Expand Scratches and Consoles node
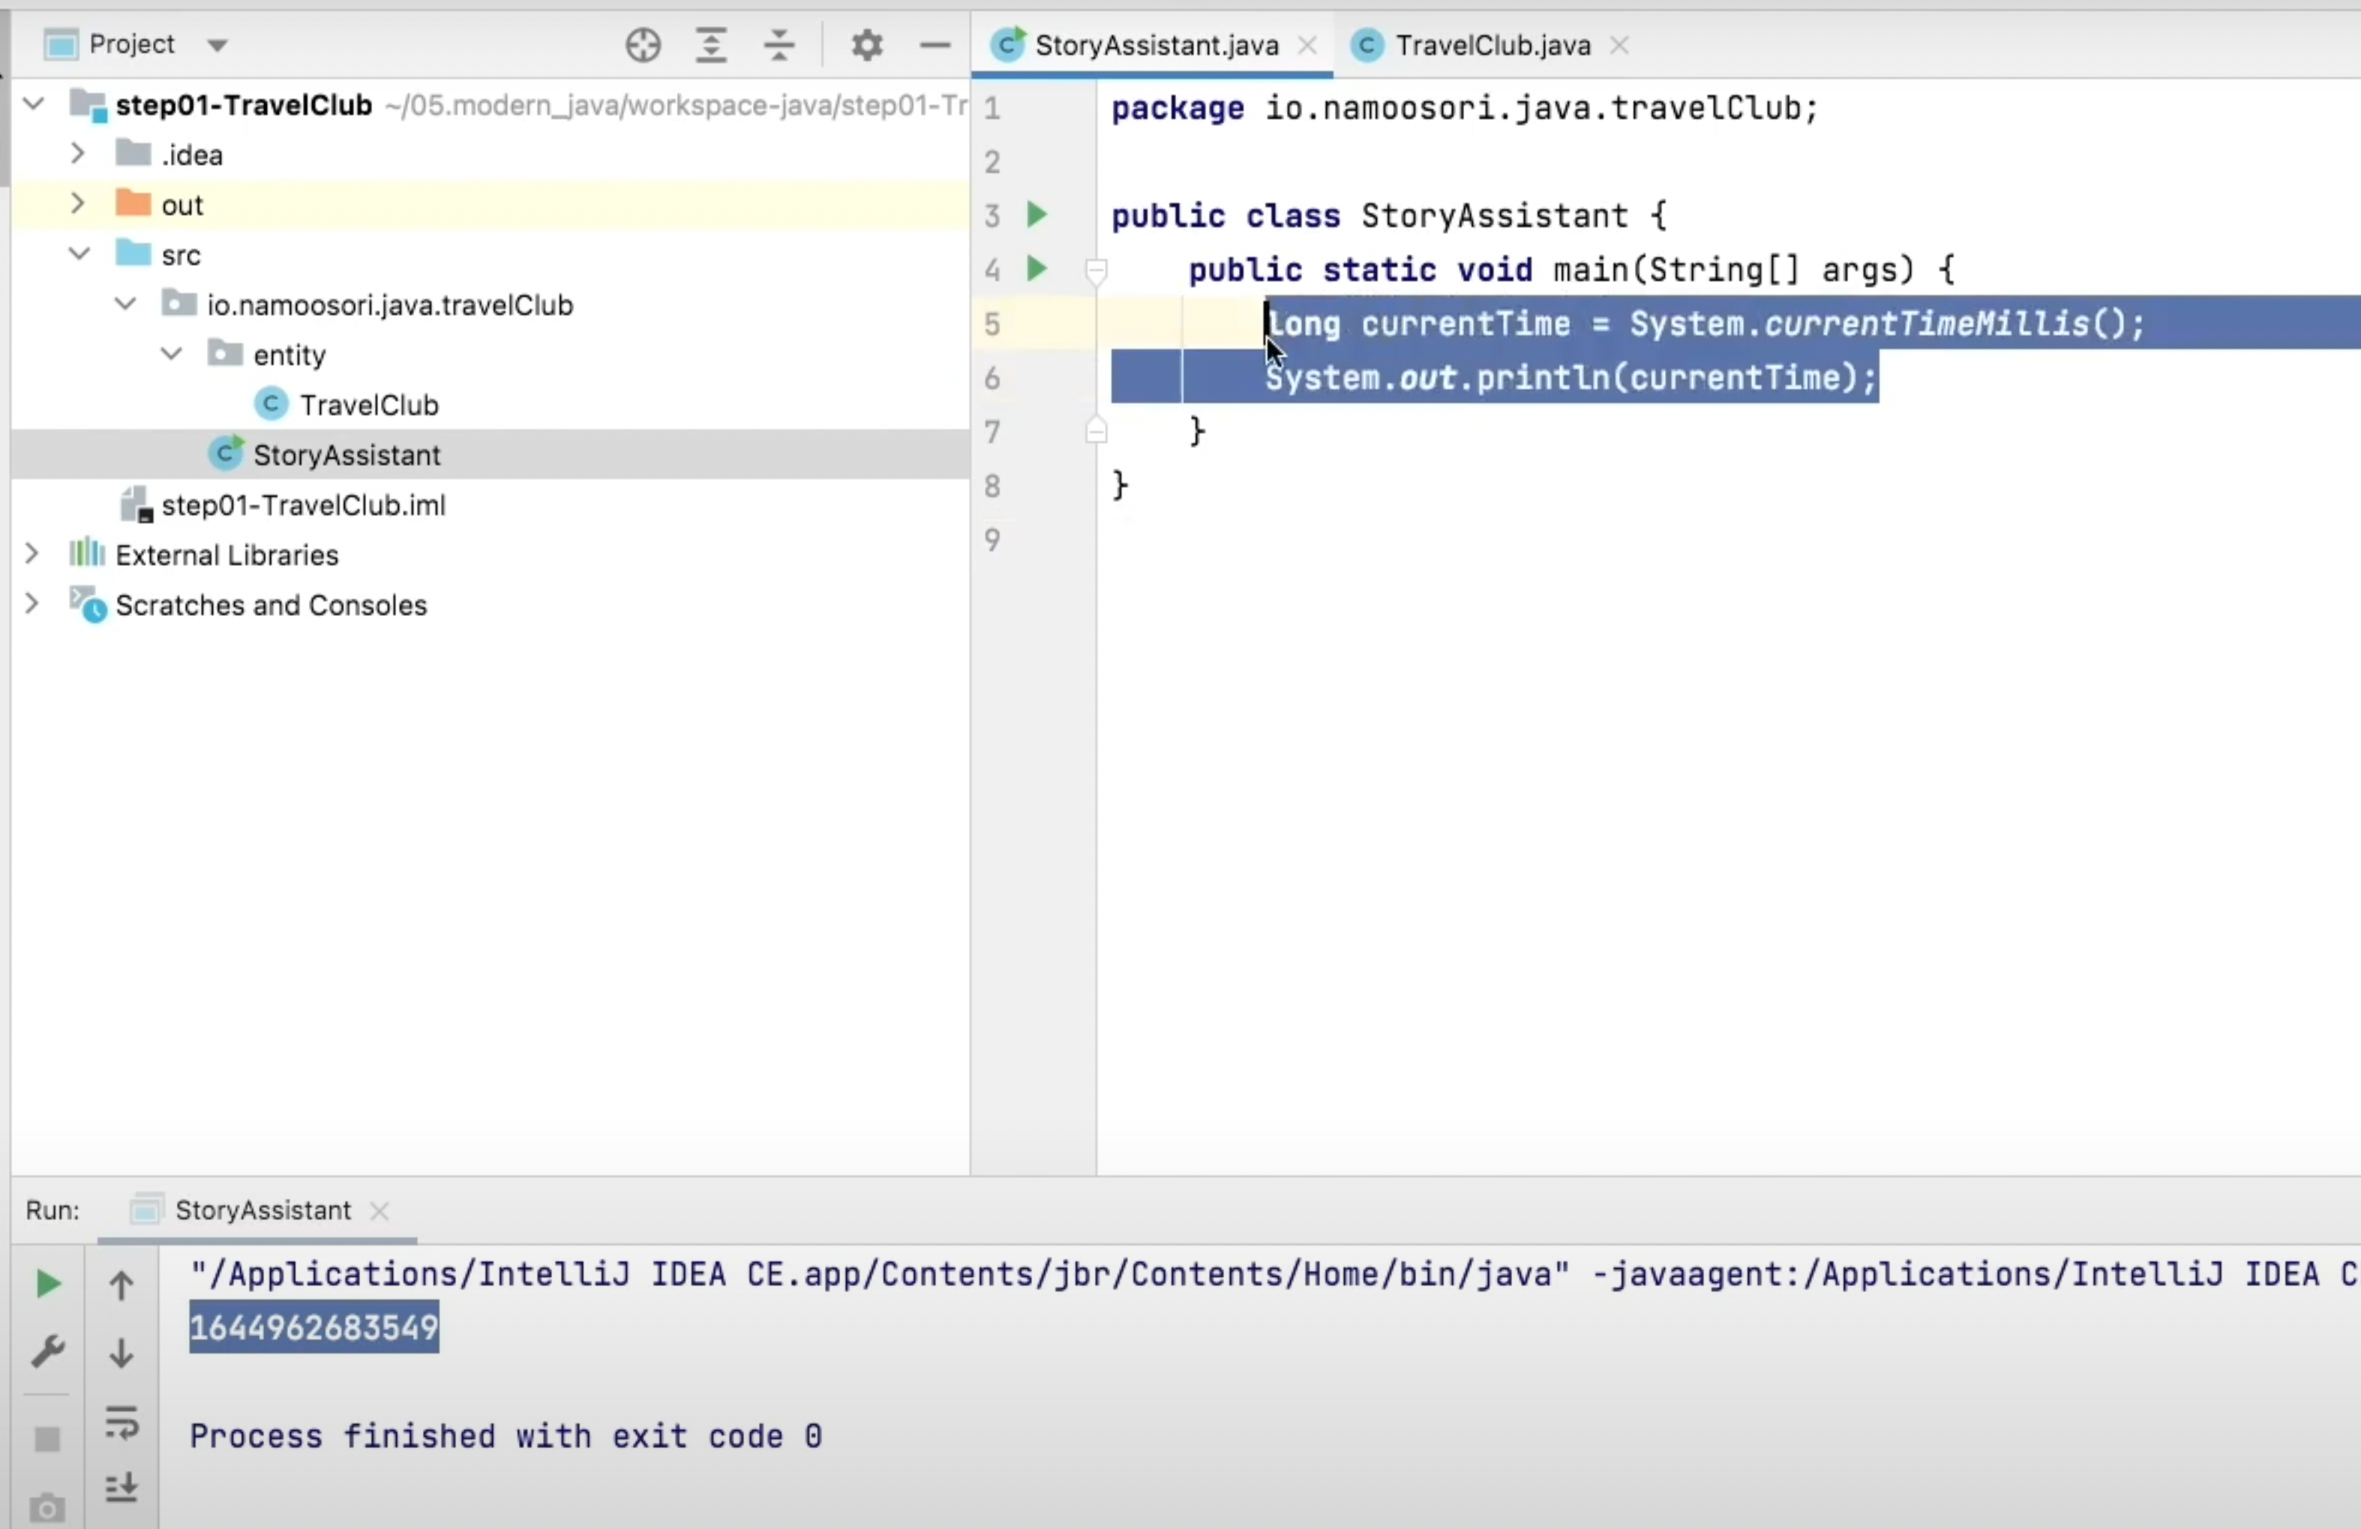Viewport: 2361px width, 1529px height. click(x=31, y=603)
